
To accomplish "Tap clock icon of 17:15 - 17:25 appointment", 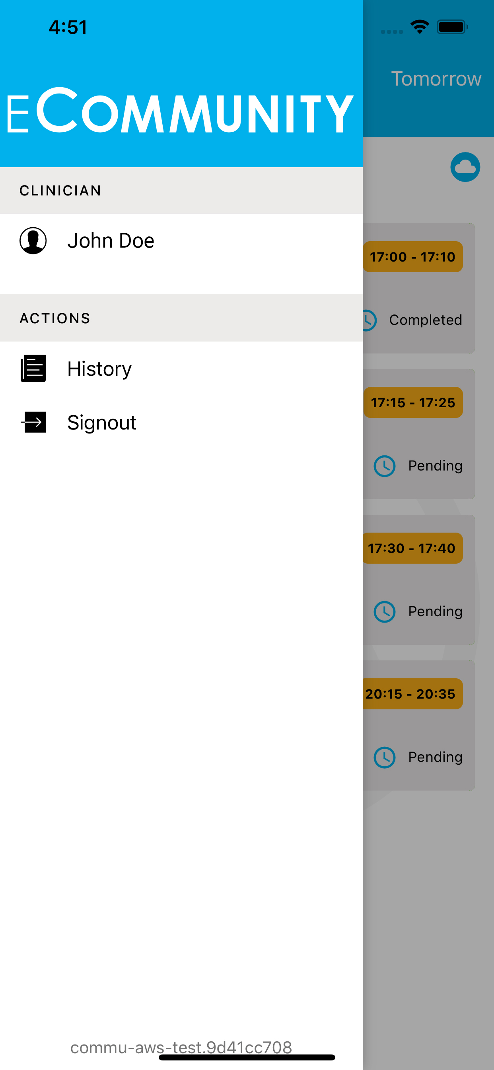I will coord(384,466).
